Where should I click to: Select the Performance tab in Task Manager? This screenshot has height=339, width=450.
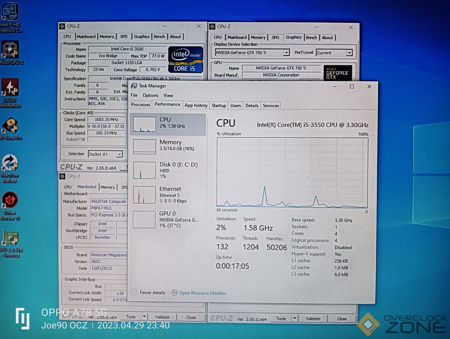167,104
